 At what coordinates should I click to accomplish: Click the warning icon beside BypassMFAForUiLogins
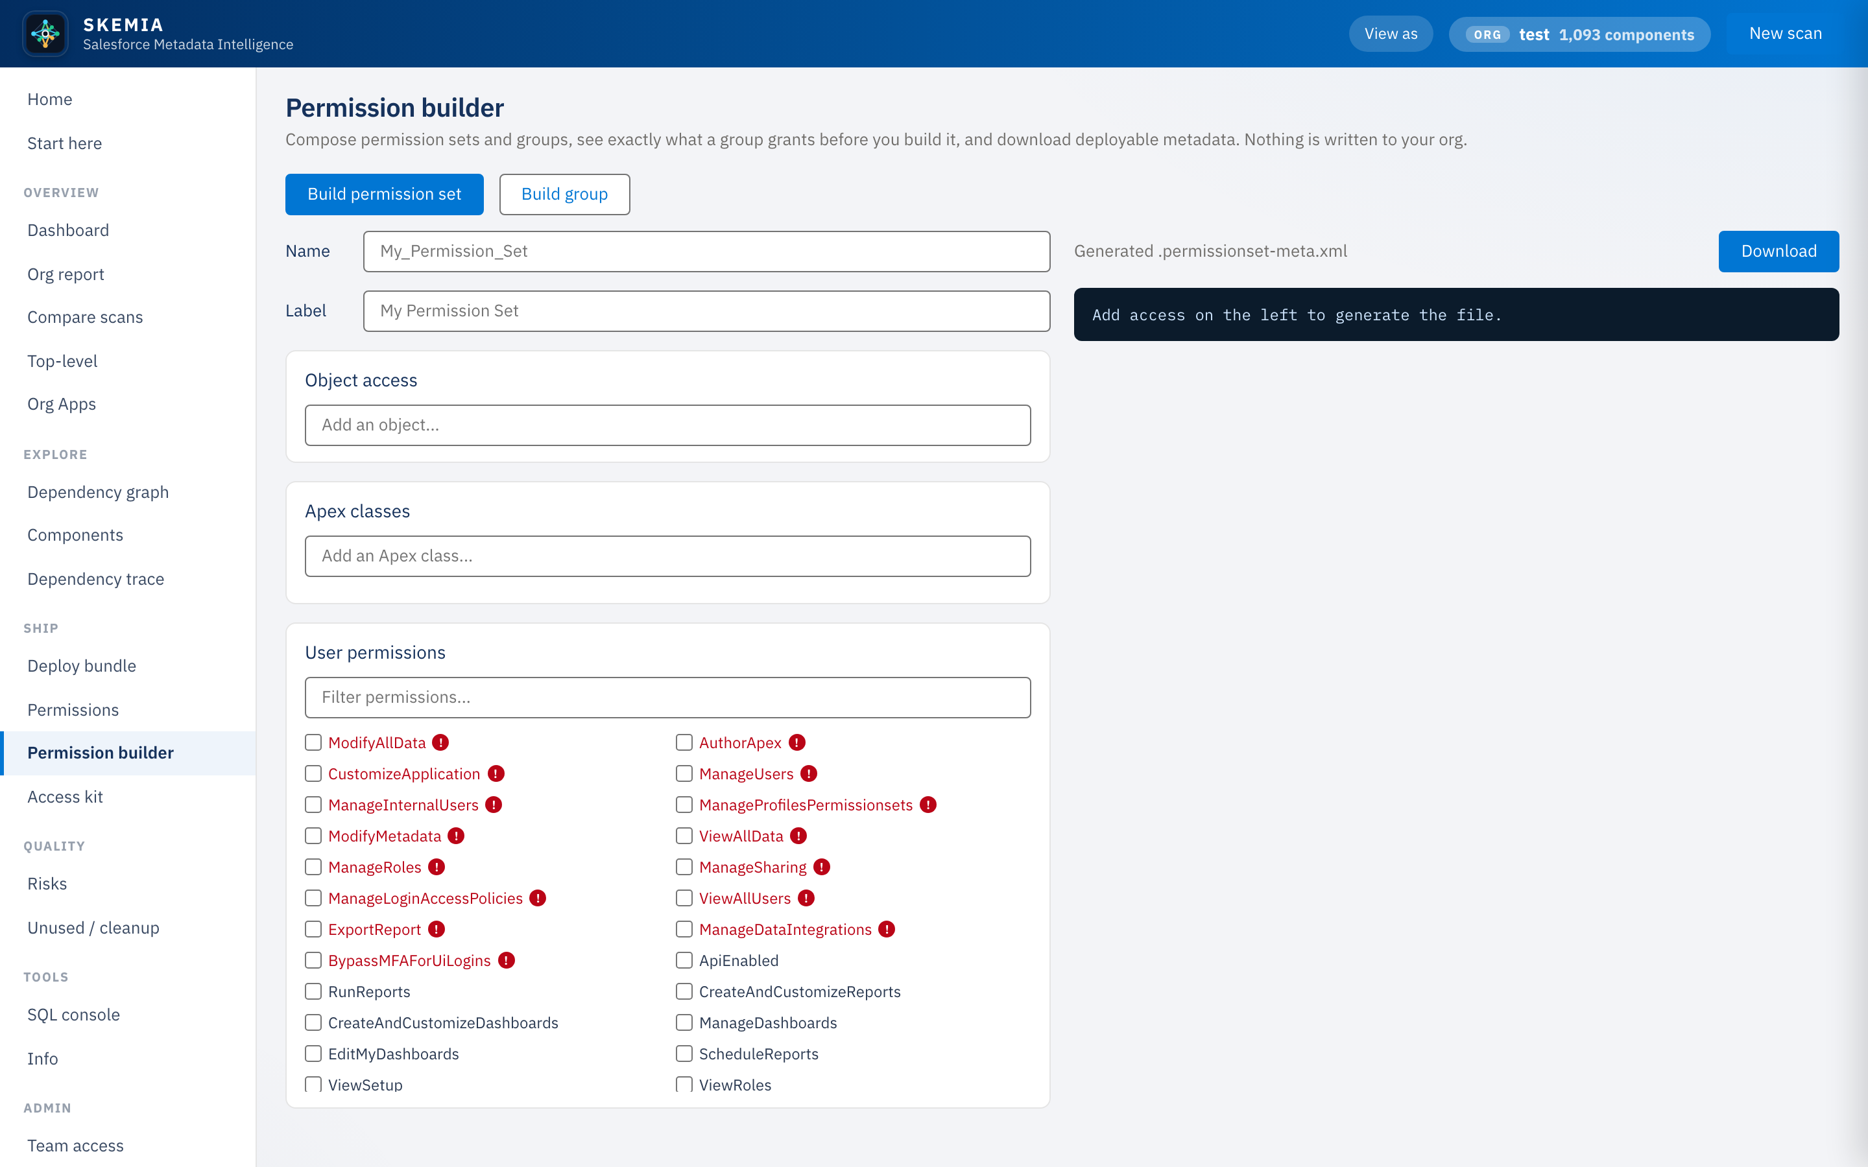pyautogui.click(x=506, y=960)
